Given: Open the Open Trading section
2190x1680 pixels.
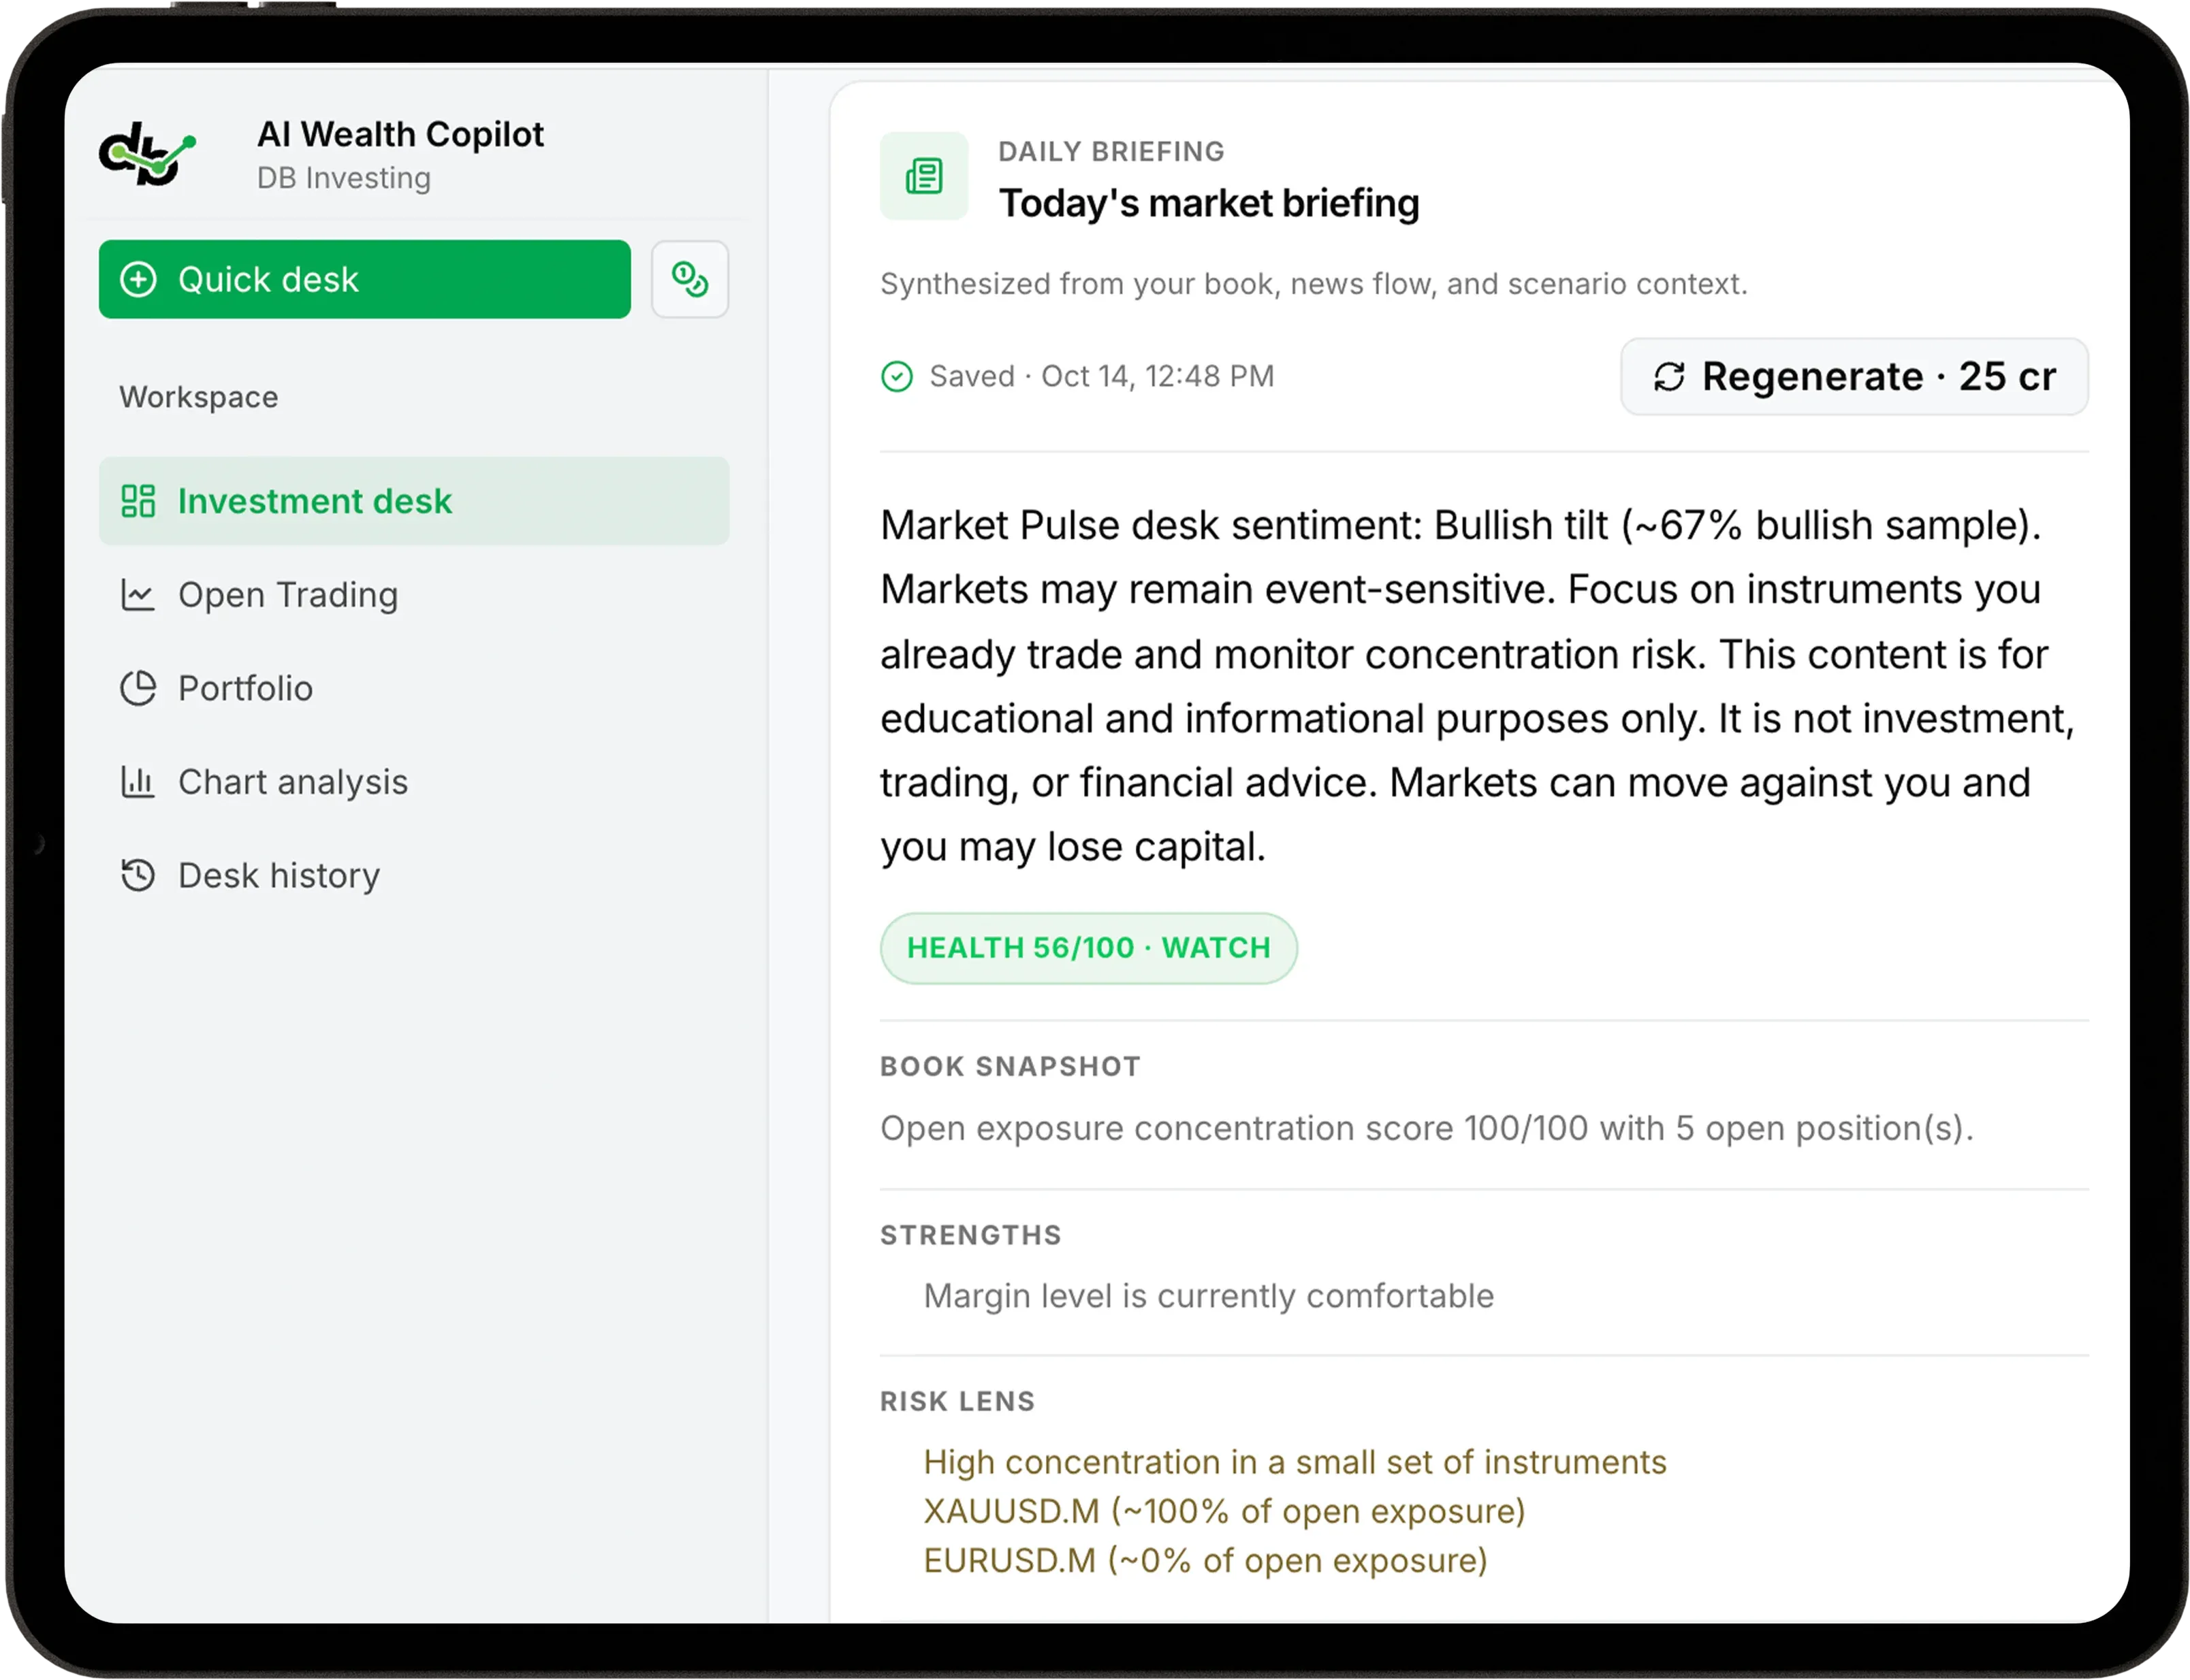Looking at the screenshot, I should click(x=413, y=595).
